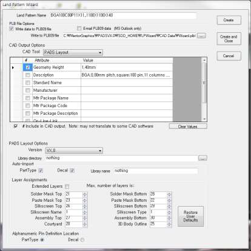Browse for the library directory
The image size is (251, 251).
click(x=202, y=158)
